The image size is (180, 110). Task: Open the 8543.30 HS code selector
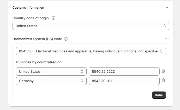pyautogui.click(x=91, y=51)
